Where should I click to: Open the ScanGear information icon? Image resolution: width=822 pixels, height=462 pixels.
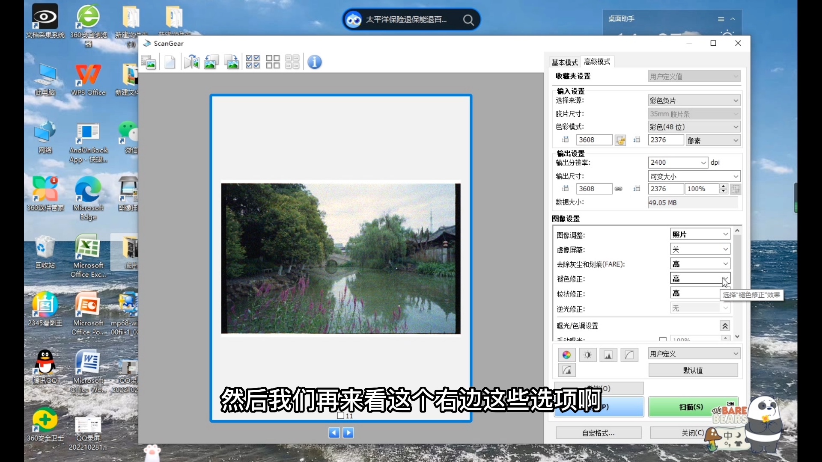(315, 62)
